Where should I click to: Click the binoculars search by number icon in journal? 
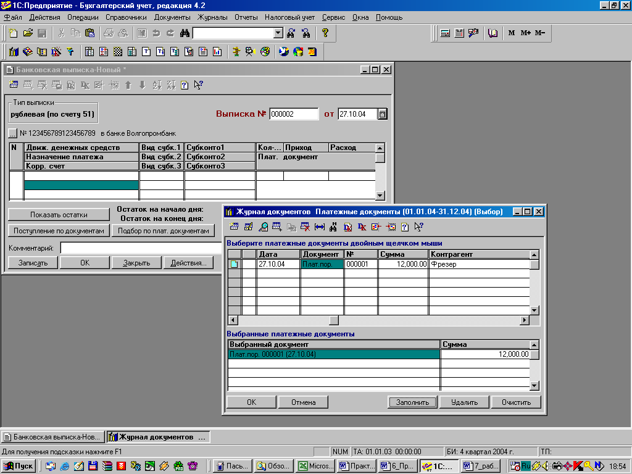(333, 227)
